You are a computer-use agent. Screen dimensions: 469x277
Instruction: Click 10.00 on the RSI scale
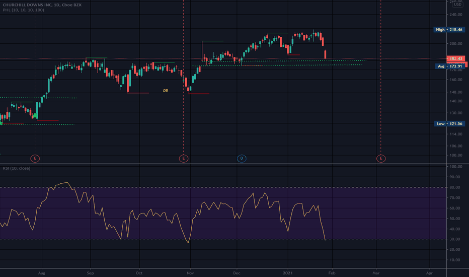(454, 260)
